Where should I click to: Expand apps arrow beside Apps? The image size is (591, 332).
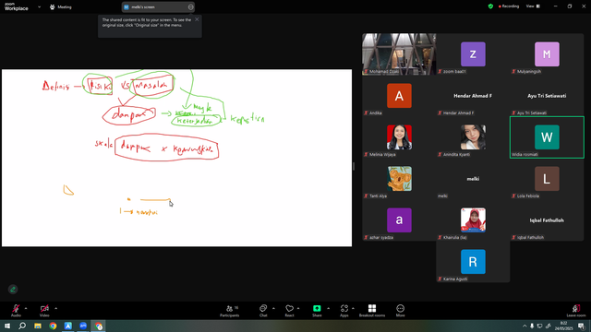click(353, 308)
